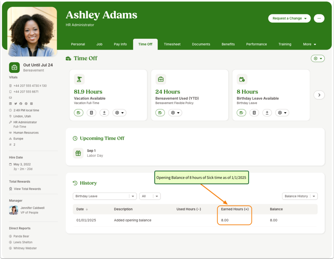Click the Vacation palm tree icon
The image size is (334, 259).
(x=79, y=79)
